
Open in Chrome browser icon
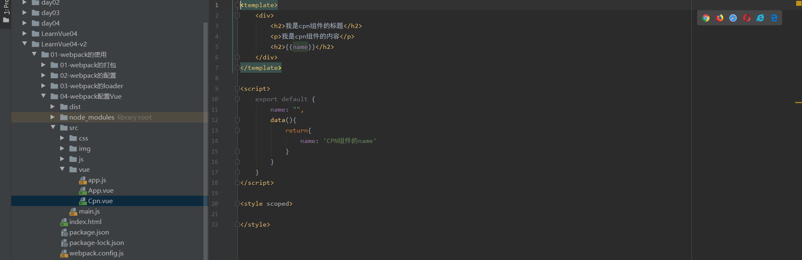(706, 18)
